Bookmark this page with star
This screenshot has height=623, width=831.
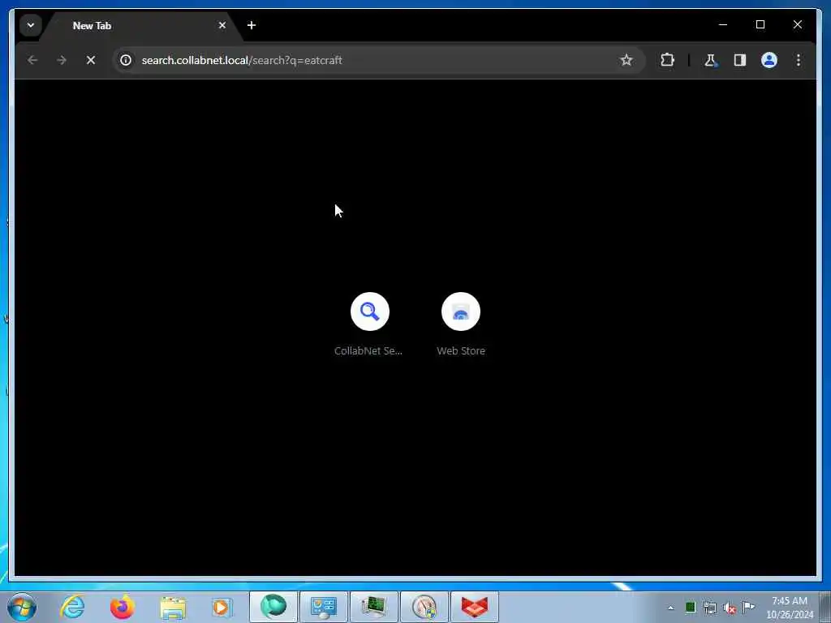coord(626,60)
